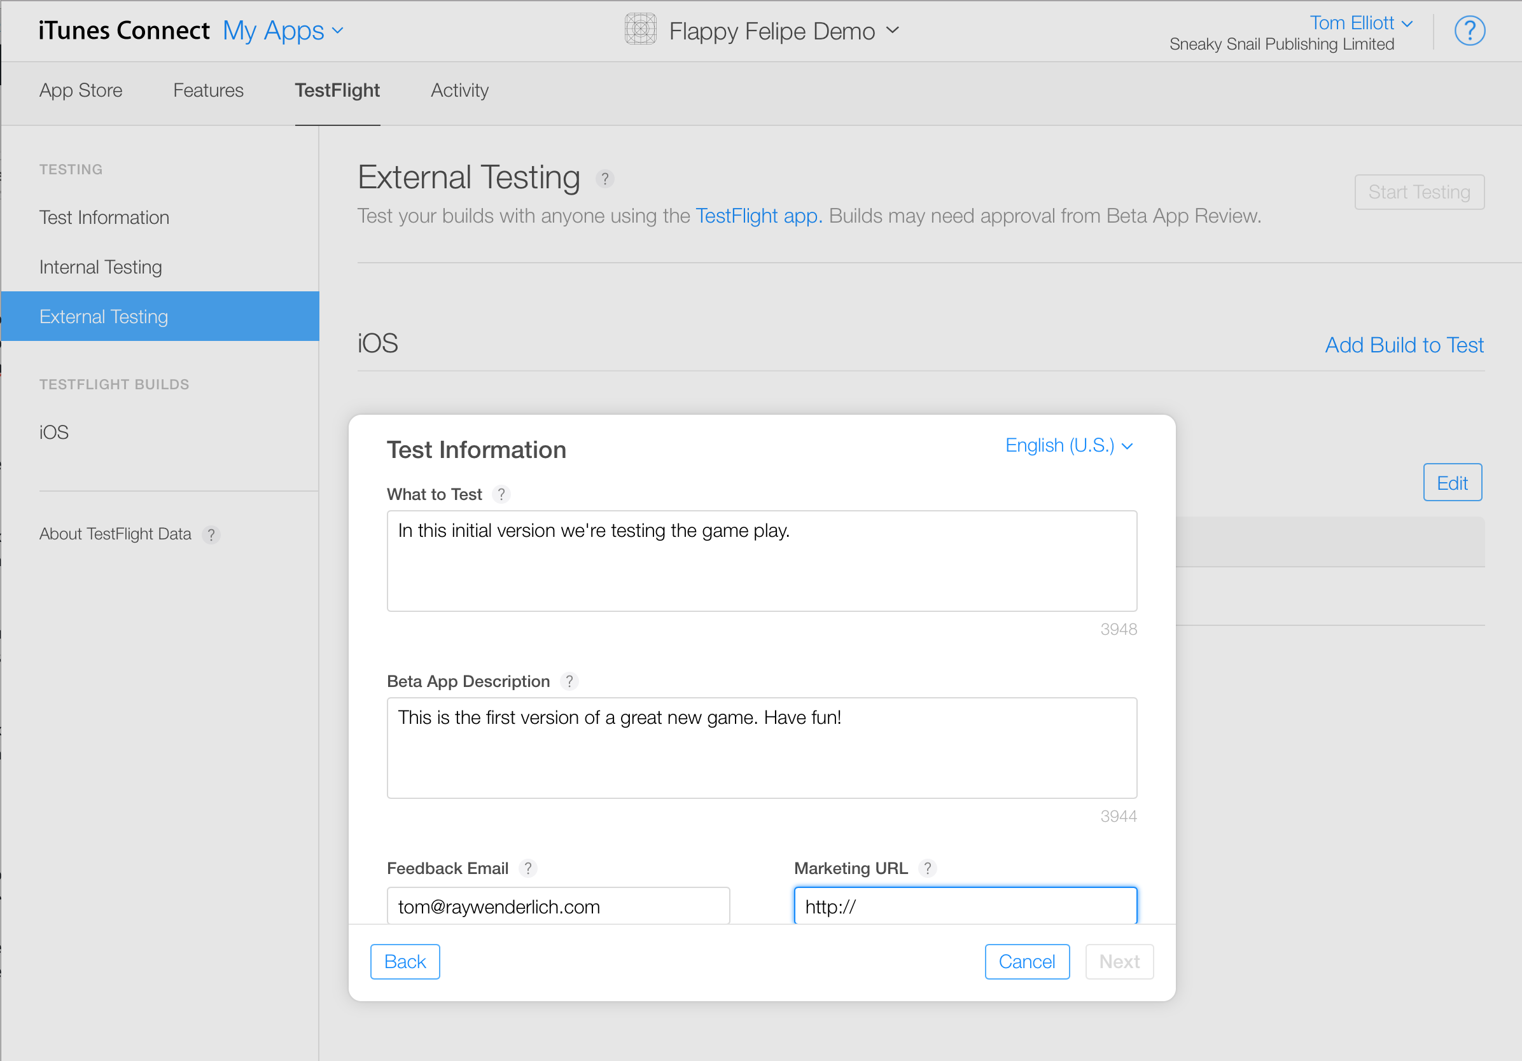Click help icon beside About TestFlight Data

pos(211,535)
